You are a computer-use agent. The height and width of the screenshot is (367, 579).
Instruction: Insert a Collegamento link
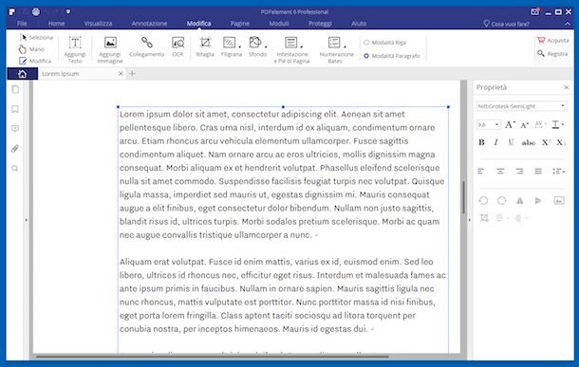pyautogui.click(x=146, y=46)
